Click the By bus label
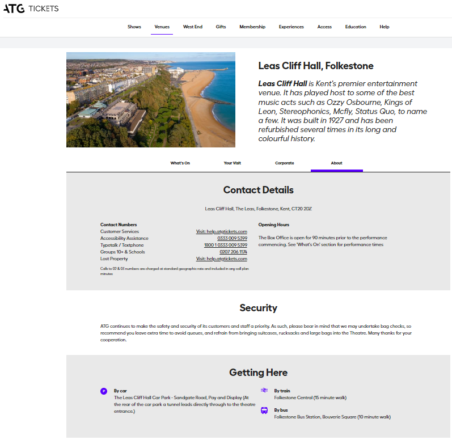 tap(281, 411)
